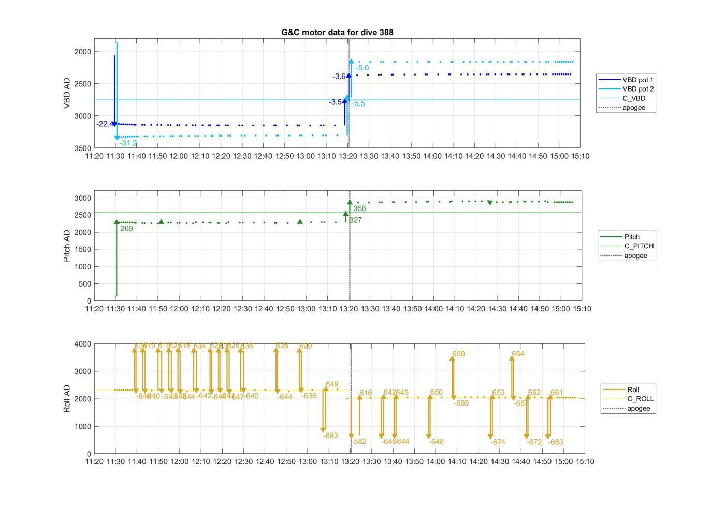Image resolution: width=725 pixels, height=510 pixels.
Task: Click the '653' roll annotation
Action: [498, 393]
